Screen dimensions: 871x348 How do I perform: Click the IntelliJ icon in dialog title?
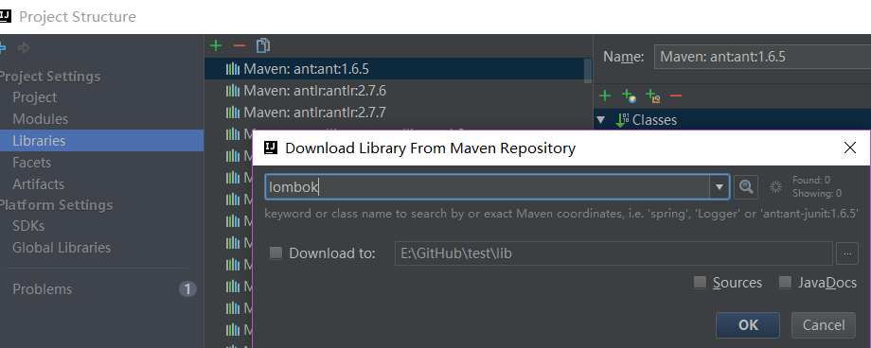point(271,148)
